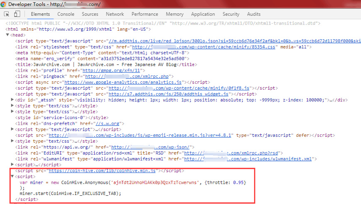Image resolution: width=361 pixels, height=204 pixels.
Task: Expand the second style text/css node
Action: coord(12,112)
